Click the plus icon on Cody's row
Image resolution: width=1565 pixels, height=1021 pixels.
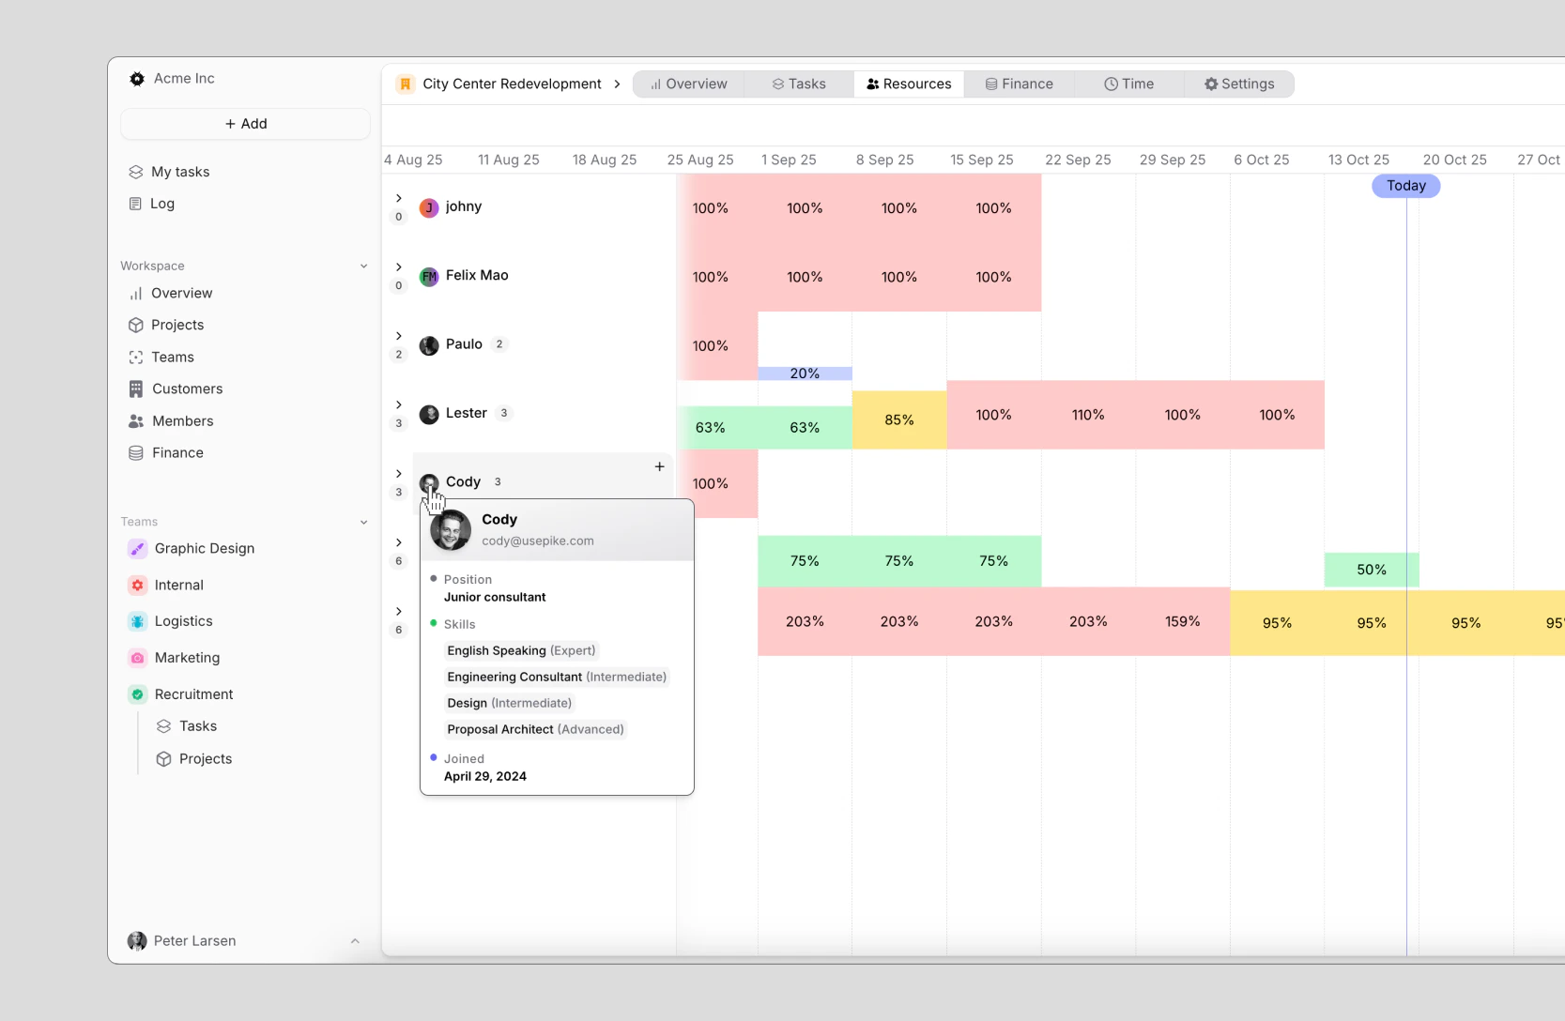[x=660, y=466]
